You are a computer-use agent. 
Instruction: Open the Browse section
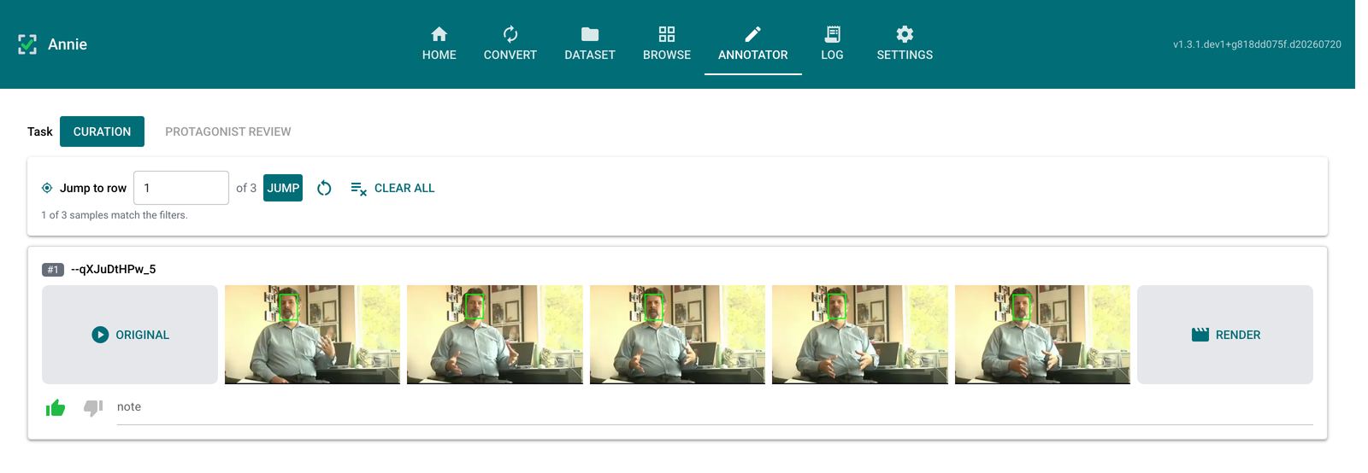pos(667,44)
